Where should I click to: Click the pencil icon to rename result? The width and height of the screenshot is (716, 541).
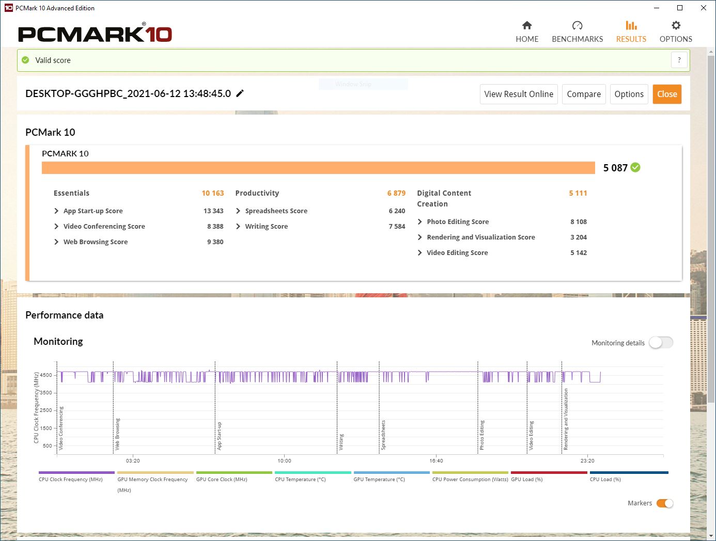tap(240, 93)
